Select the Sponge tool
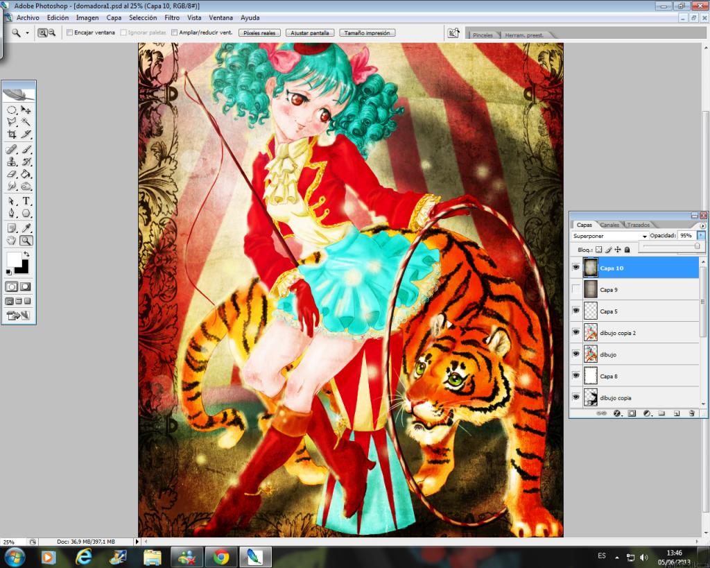 click(x=26, y=186)
